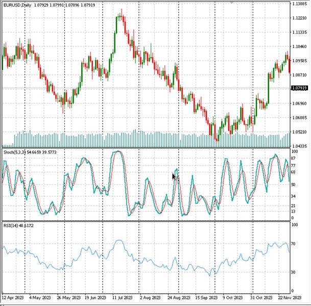Click price level 1.08710 on the axis

[x=300, y=75]
